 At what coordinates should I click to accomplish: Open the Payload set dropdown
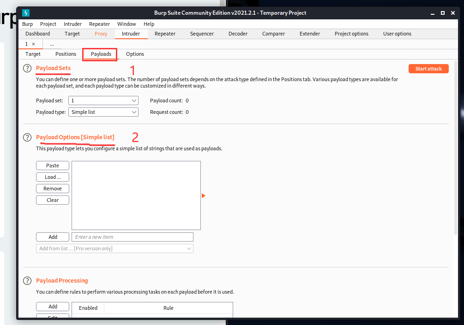tap(103, 100)
